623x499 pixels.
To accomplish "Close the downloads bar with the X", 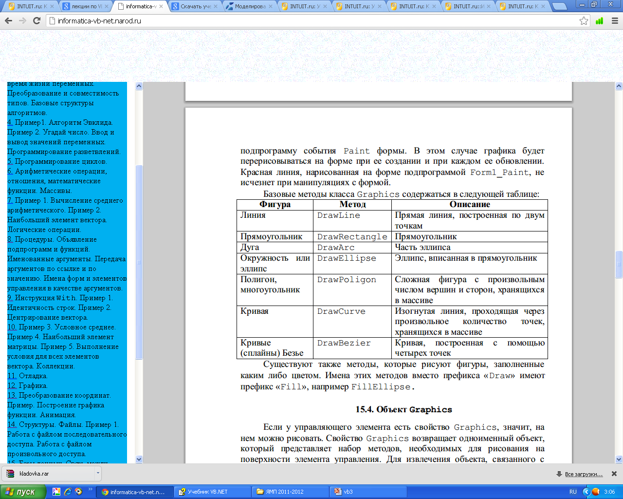I will (x=614, y=474).
